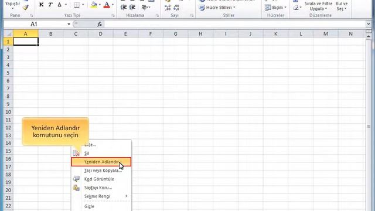Open the font color dropdown arrow
Screen dimensions: 375x211
pos(112,5)
